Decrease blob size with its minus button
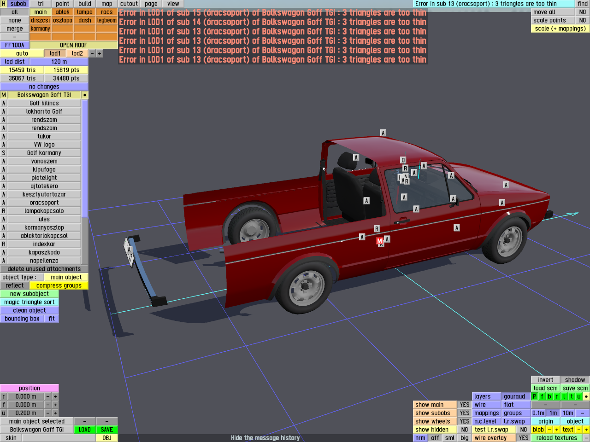The height and width of the screenshot is (442, 590). 549,430
